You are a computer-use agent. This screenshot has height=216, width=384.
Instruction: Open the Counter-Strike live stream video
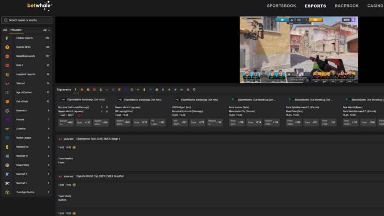299,50
